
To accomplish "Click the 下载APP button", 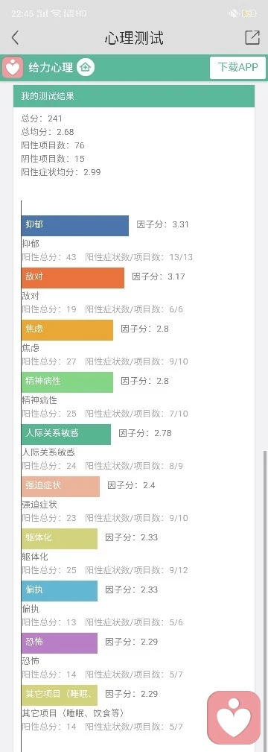I will pyautogui.click(x=237, y=67).
